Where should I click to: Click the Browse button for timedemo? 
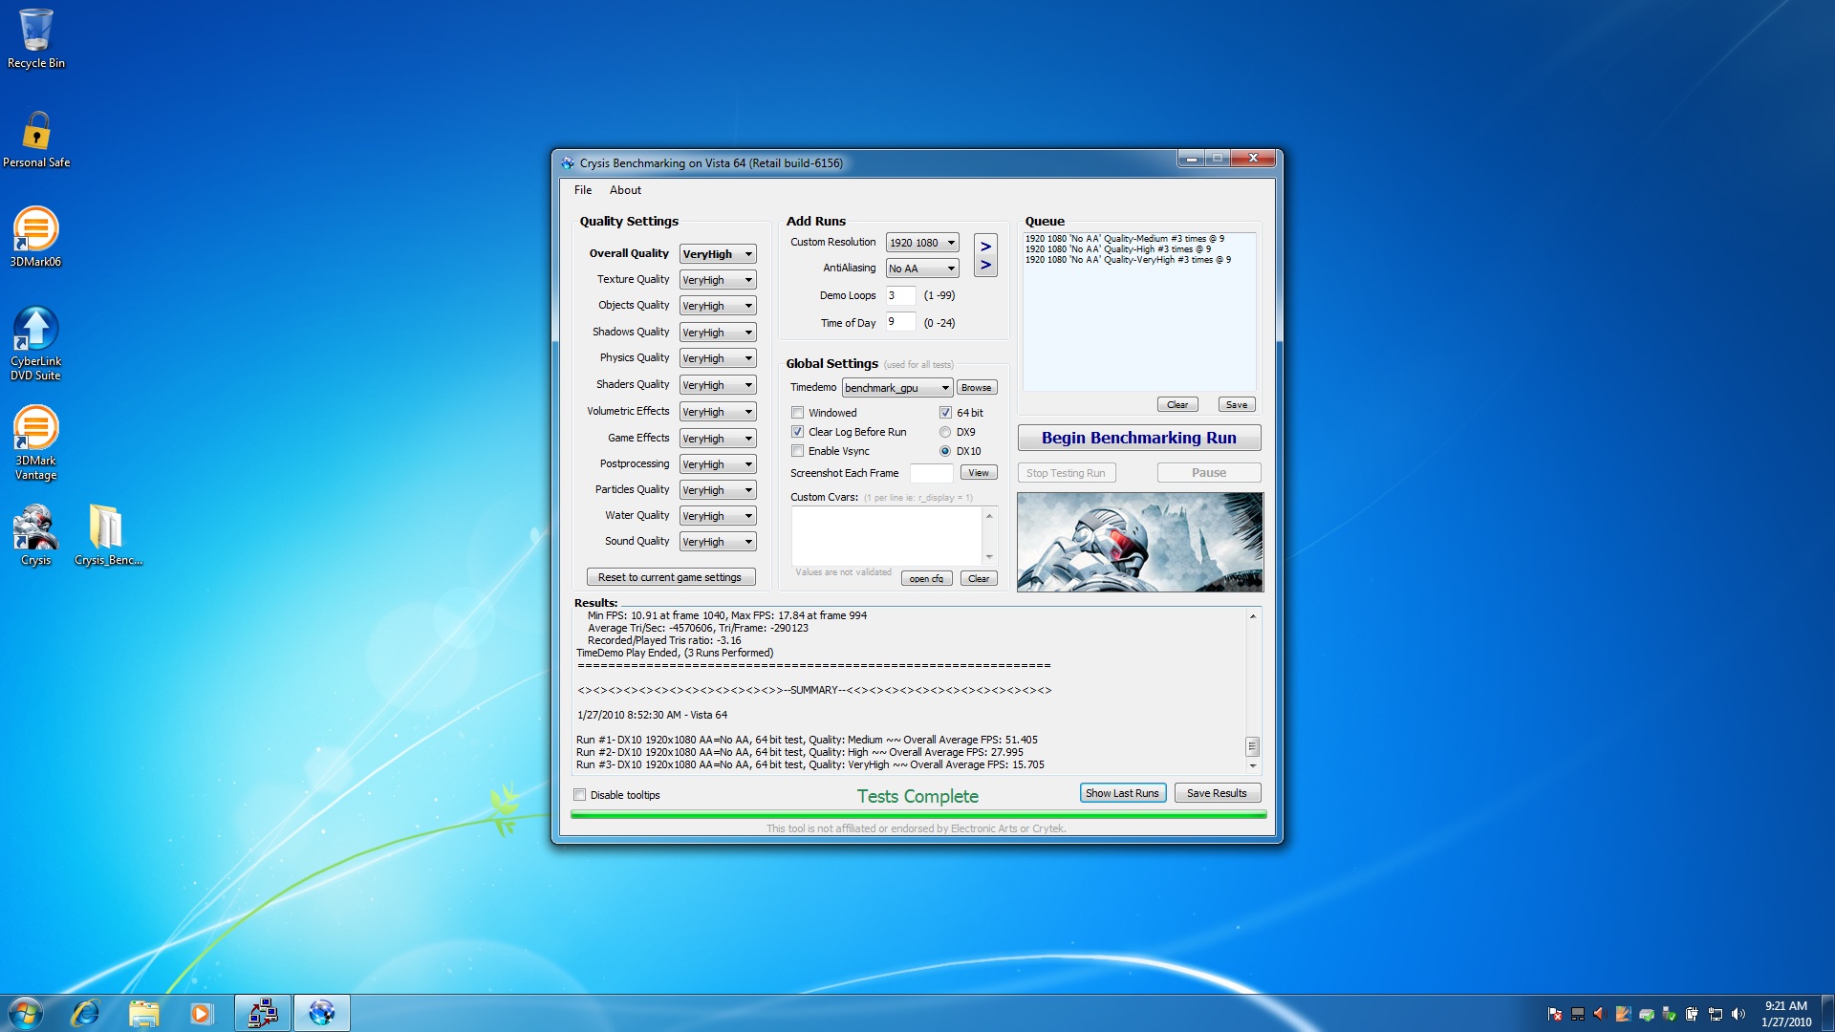[977, 388]
